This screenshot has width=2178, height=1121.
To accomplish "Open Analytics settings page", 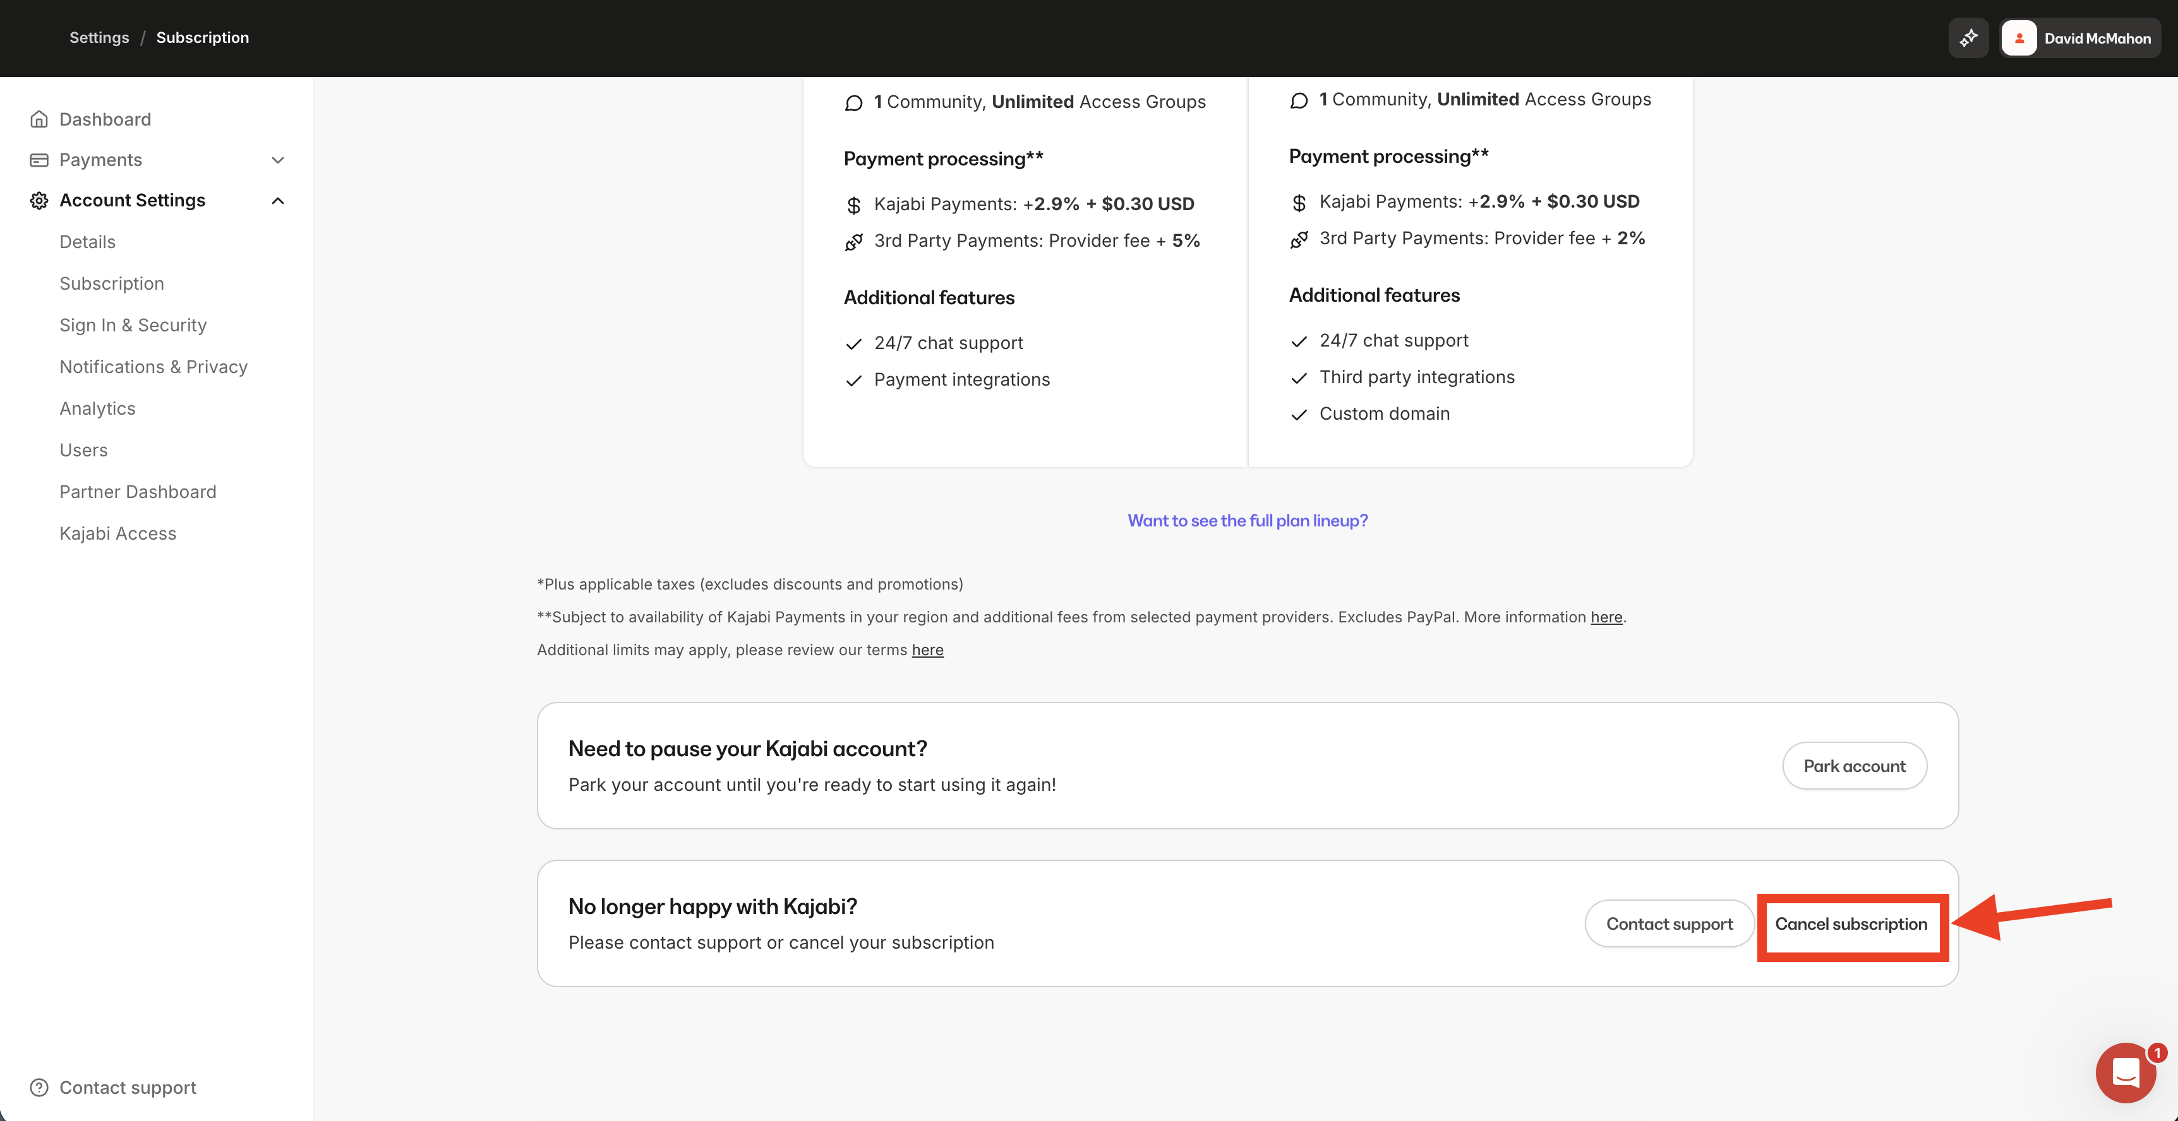I will click(x=97, y=408).
